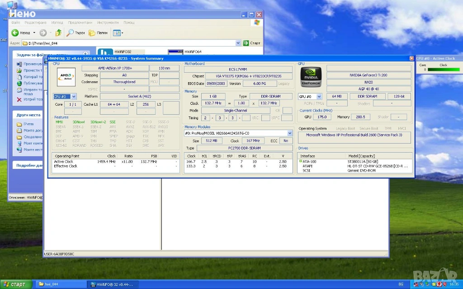
Task: Open the Файл menu
Action: (15, 22)
